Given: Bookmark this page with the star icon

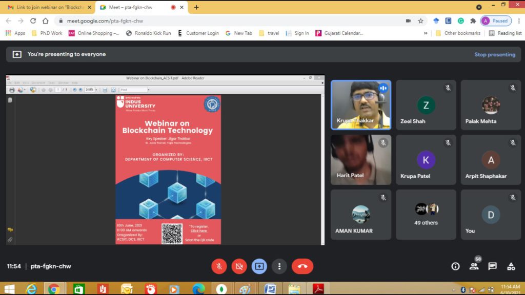Looking at the screenshot, I should tap(420, 21).
